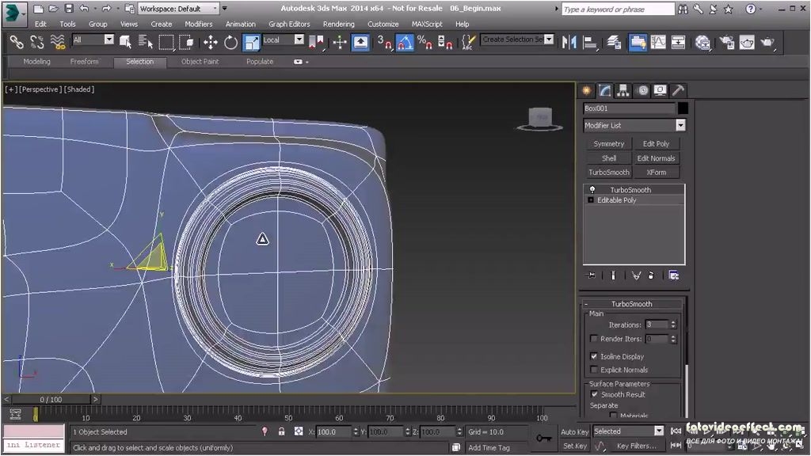Toggle 3D Snaps
The height and width of the screenshot is (456, 811).
(x=384, y=43)
